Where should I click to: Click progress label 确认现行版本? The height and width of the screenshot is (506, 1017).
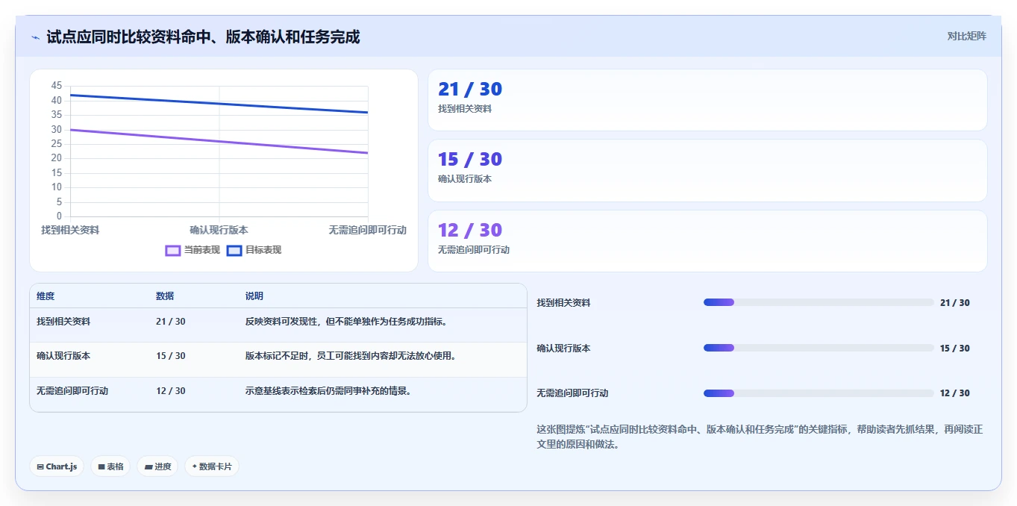[563, 349]
